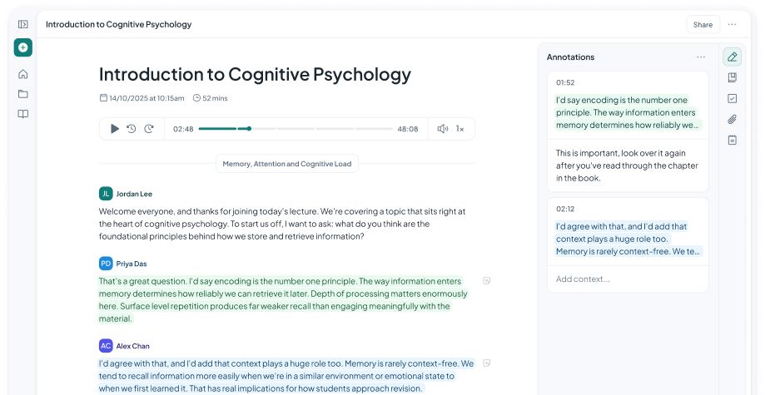Open the folder icon in sidebar
This screenshot has width=765, height=395.
[x=23, y=94]
